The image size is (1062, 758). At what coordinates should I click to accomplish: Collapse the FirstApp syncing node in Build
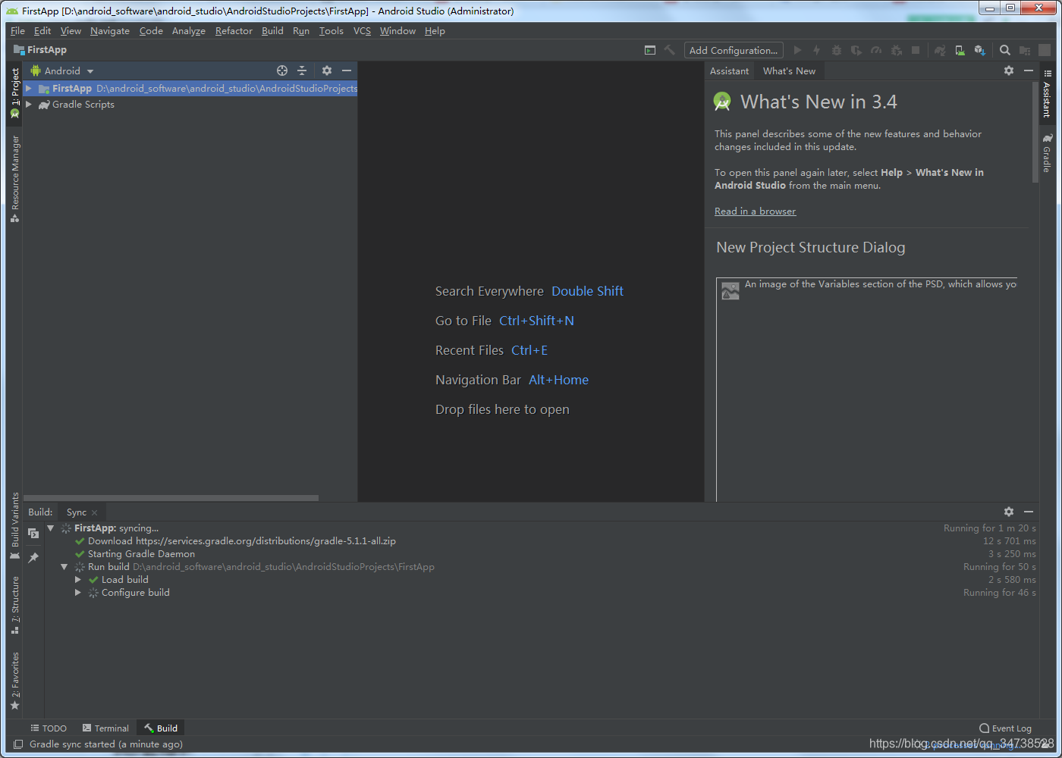click(51, 528)
